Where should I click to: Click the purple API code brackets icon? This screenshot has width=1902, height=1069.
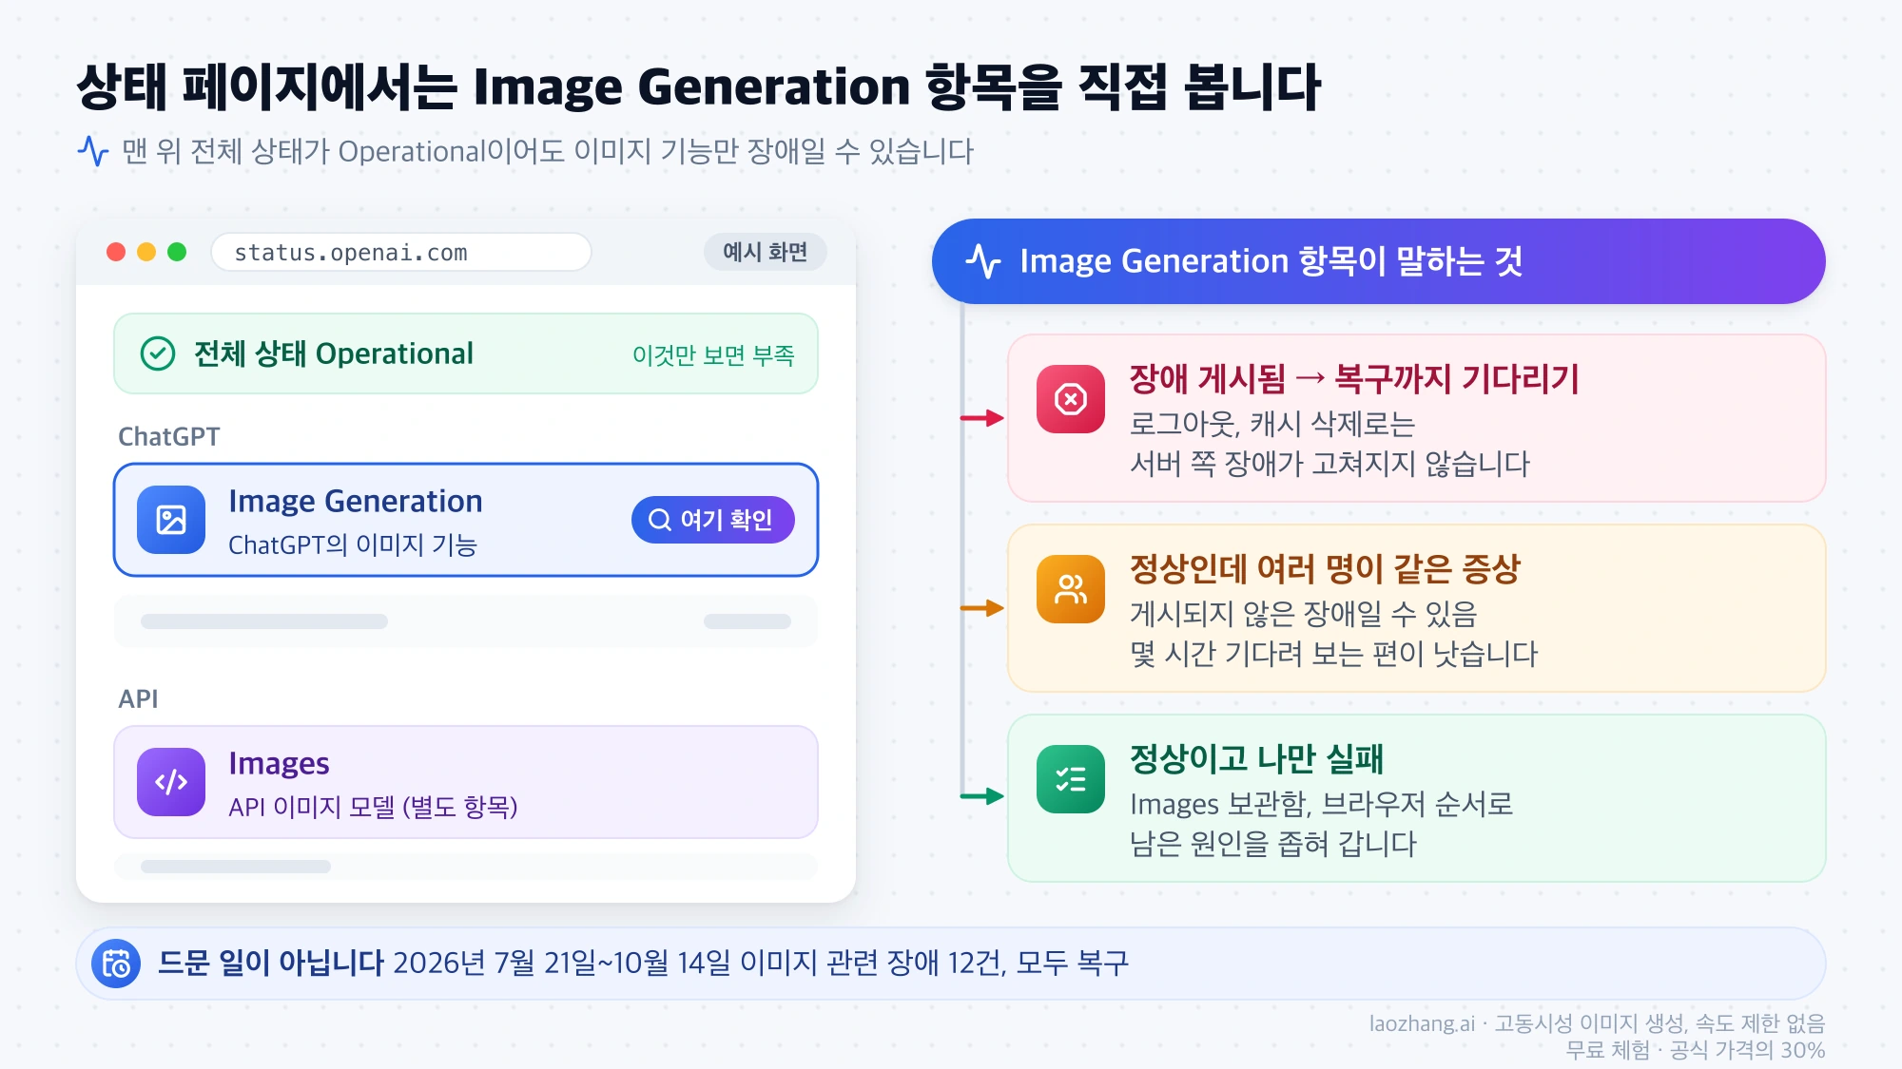(x=171, y=782)
